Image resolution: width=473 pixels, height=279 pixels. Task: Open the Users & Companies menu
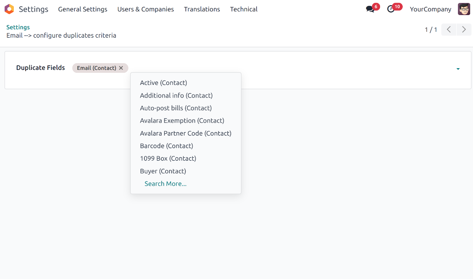tap(145, 9)
